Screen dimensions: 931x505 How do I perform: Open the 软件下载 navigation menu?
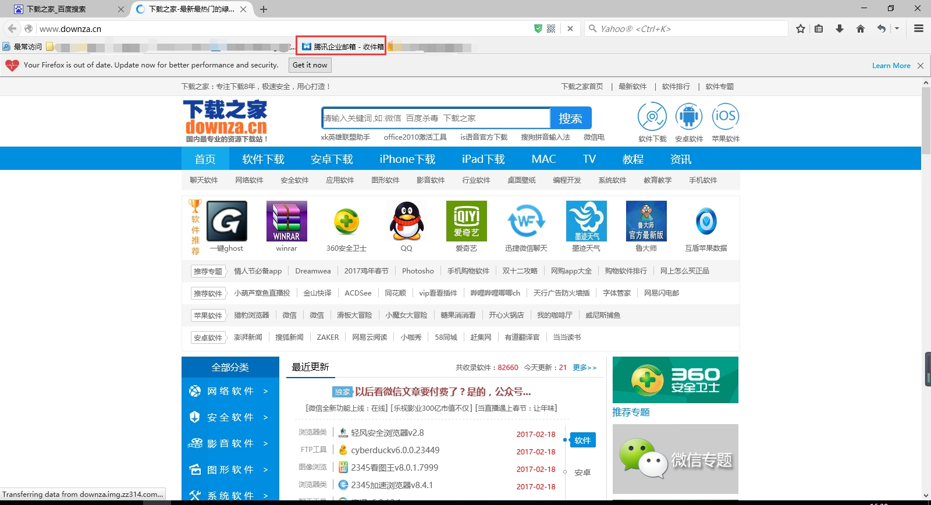click(x=263, y=159)
